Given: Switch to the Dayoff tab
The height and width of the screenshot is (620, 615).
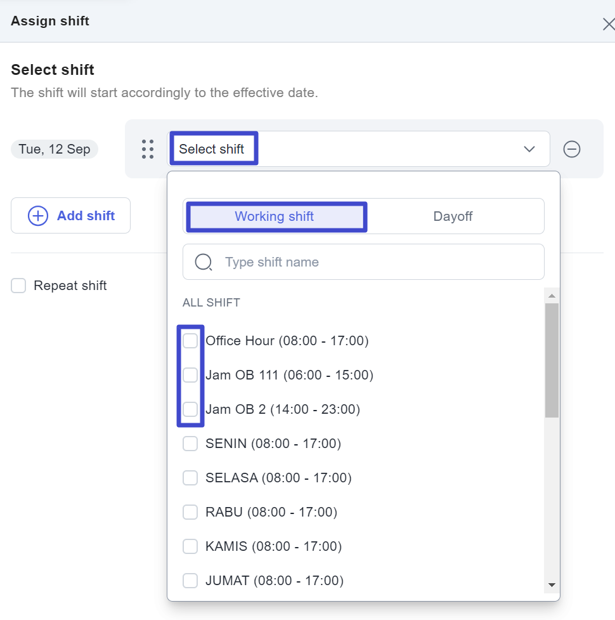Looking at the screenshot, I should (x=453, y=216).
